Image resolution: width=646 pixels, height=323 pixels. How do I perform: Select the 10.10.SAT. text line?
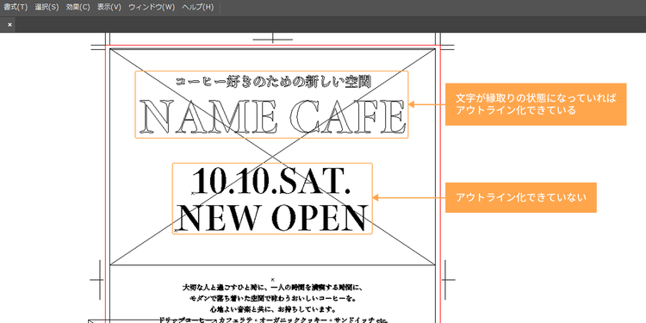tap(272, 181)
